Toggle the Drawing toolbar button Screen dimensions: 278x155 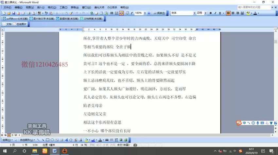[x=121, y=13]
